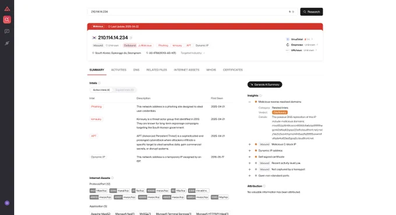Expand Malicious C-block IP insight
This screenshot has height=215, width=396.
pyautogui.click(x=249, y=145)
